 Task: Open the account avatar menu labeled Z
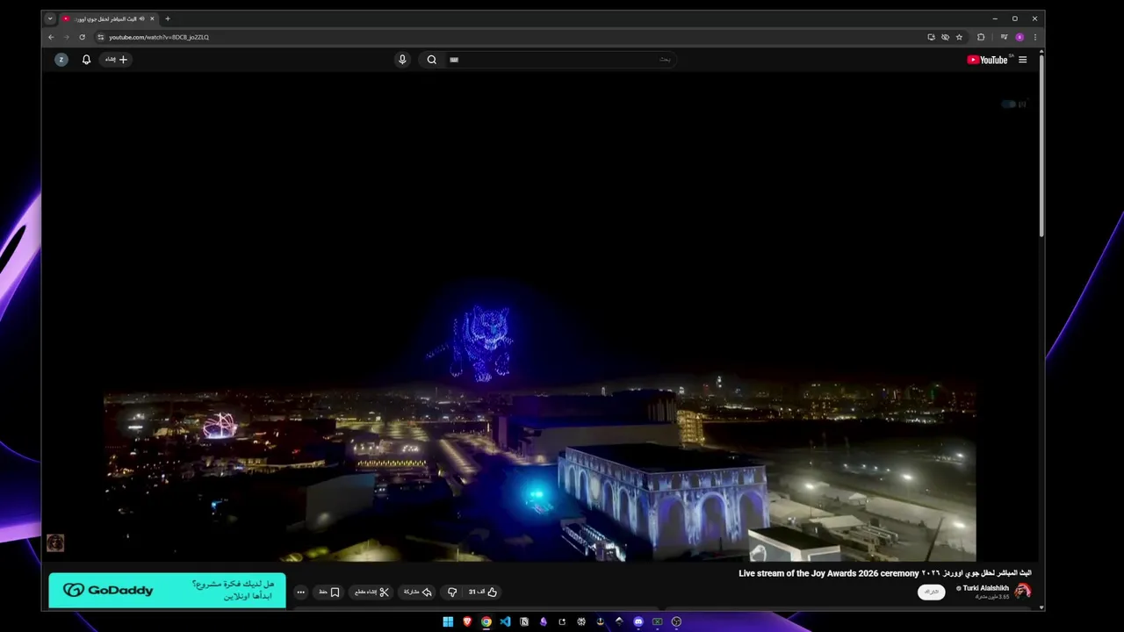pyautogui.click(x=61, y=60)
